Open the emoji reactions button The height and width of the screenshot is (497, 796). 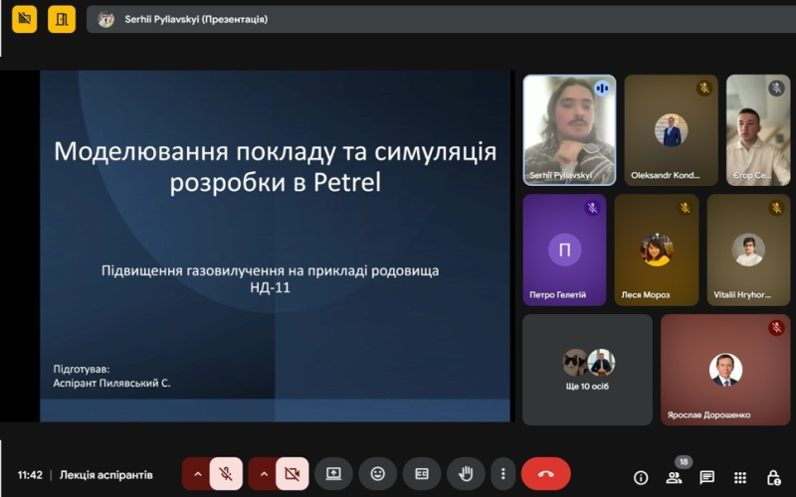click(378, 474)
